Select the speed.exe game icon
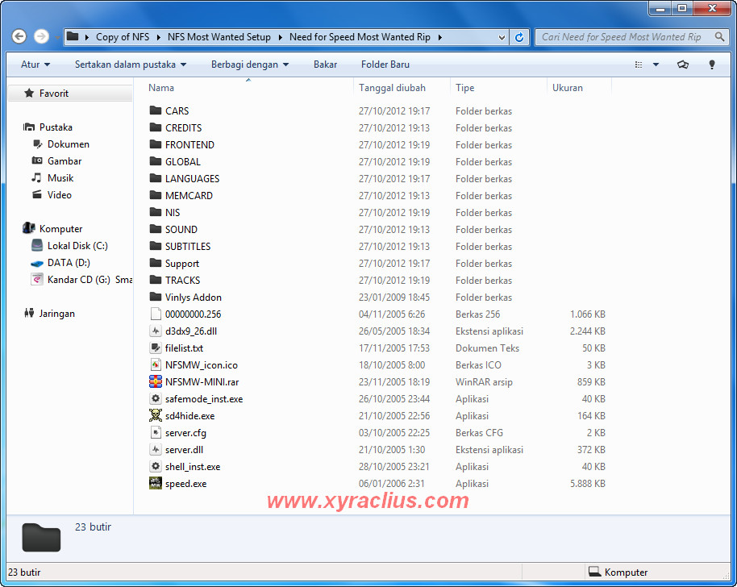 (x=156, y=483)
